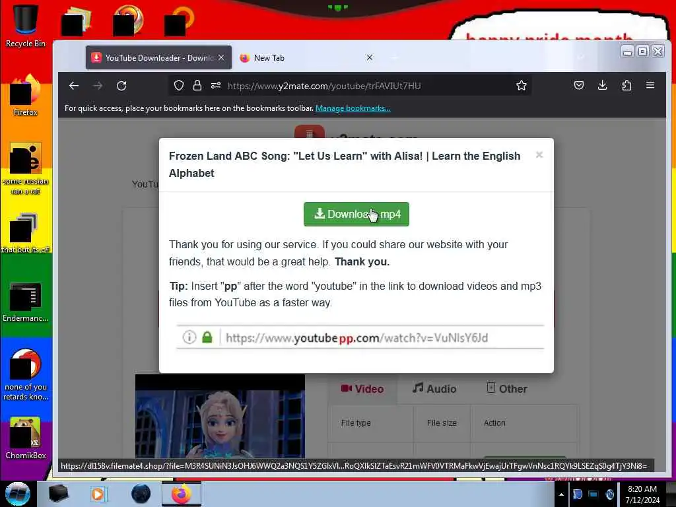Click the Firefox taskbar button
This screenshot has width=676, height=507.
[182, 494]
